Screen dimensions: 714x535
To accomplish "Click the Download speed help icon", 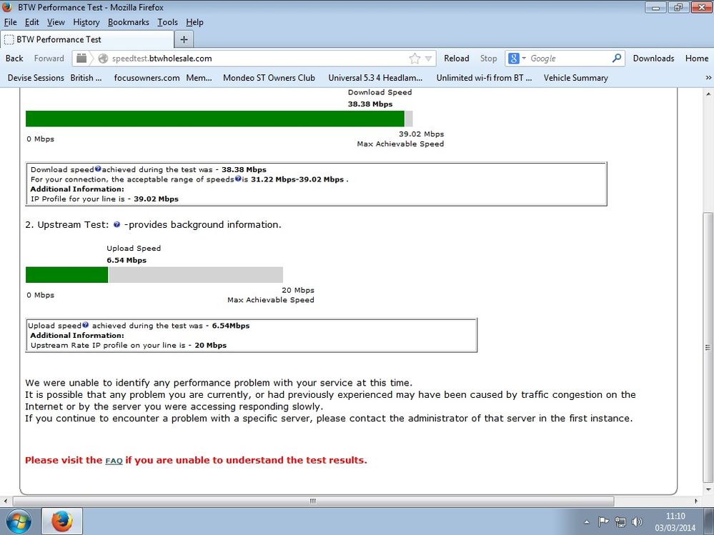I will click(x=98, y=169).
